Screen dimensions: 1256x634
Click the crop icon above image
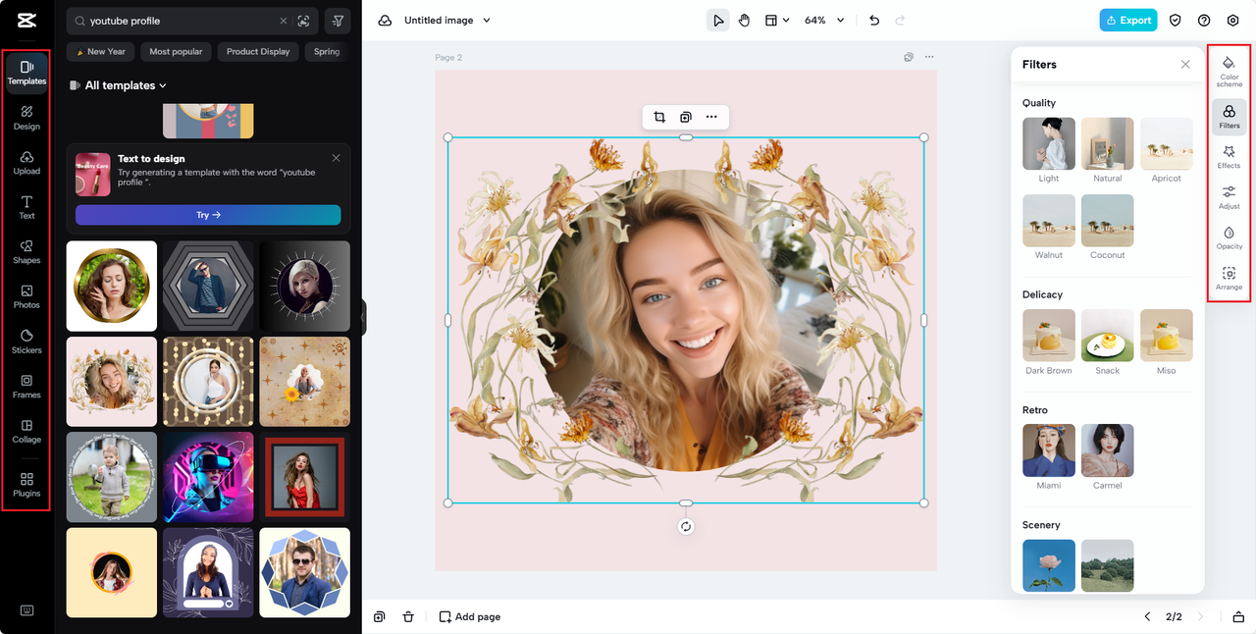[659, 117]
